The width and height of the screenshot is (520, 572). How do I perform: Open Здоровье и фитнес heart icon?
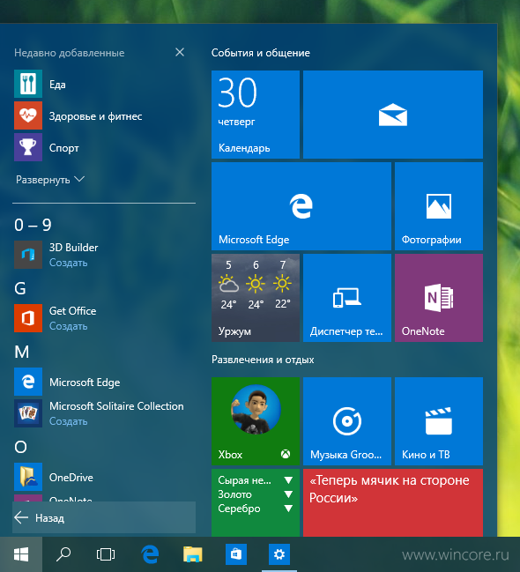coord(28,115)
